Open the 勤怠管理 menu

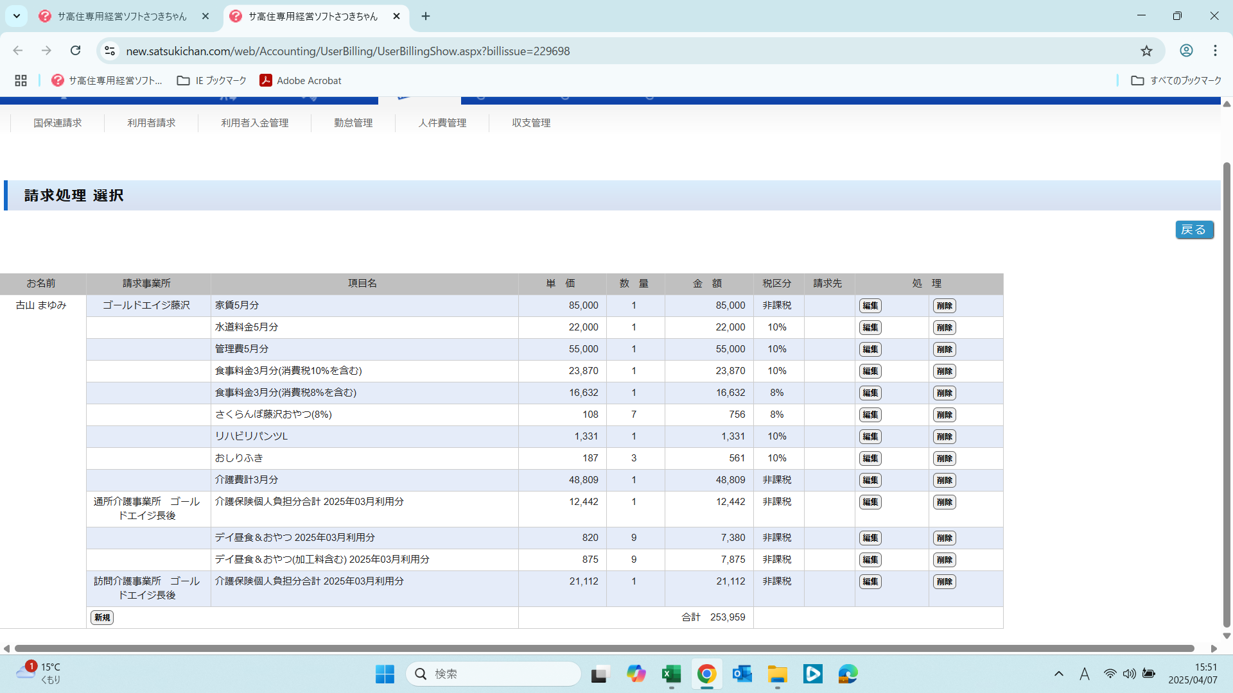(x=353, y=123)
